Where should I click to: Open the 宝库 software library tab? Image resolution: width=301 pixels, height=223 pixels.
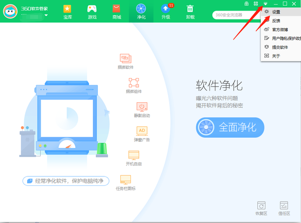(67, 12)
